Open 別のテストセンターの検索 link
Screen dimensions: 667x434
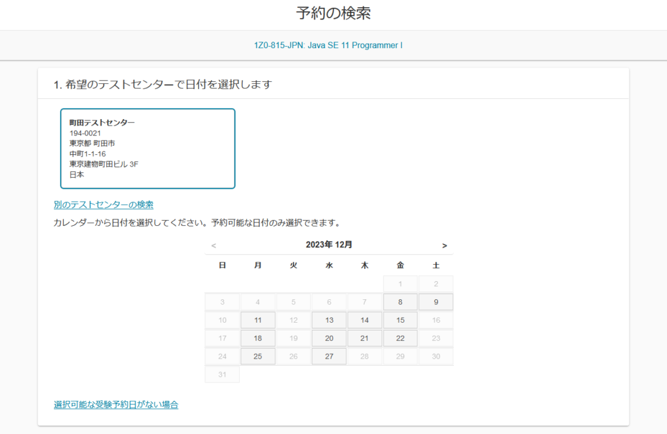104,205
